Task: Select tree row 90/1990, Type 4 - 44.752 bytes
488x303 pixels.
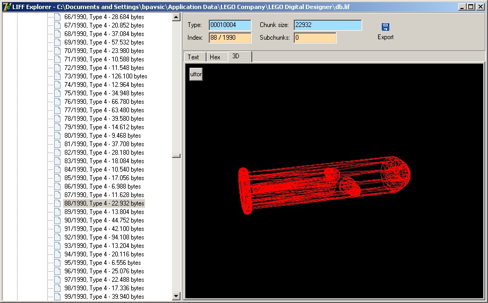Action: pyautogui.click(x=104, y=220)
